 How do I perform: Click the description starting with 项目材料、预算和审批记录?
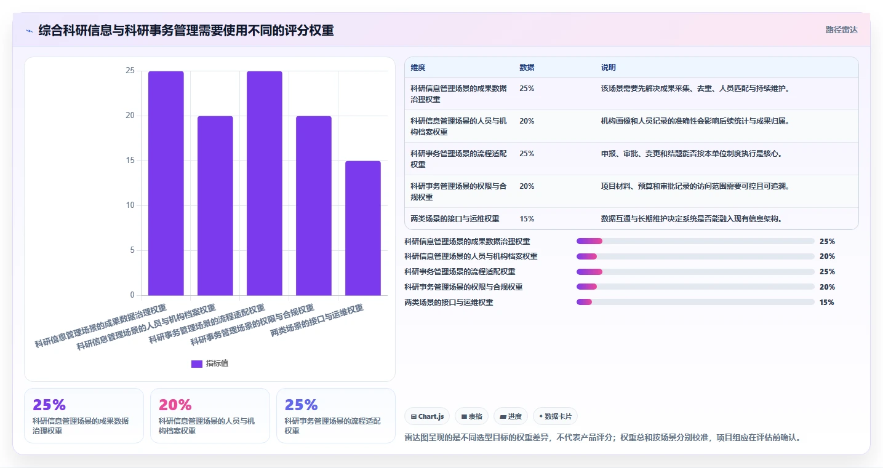click(695, 186)
